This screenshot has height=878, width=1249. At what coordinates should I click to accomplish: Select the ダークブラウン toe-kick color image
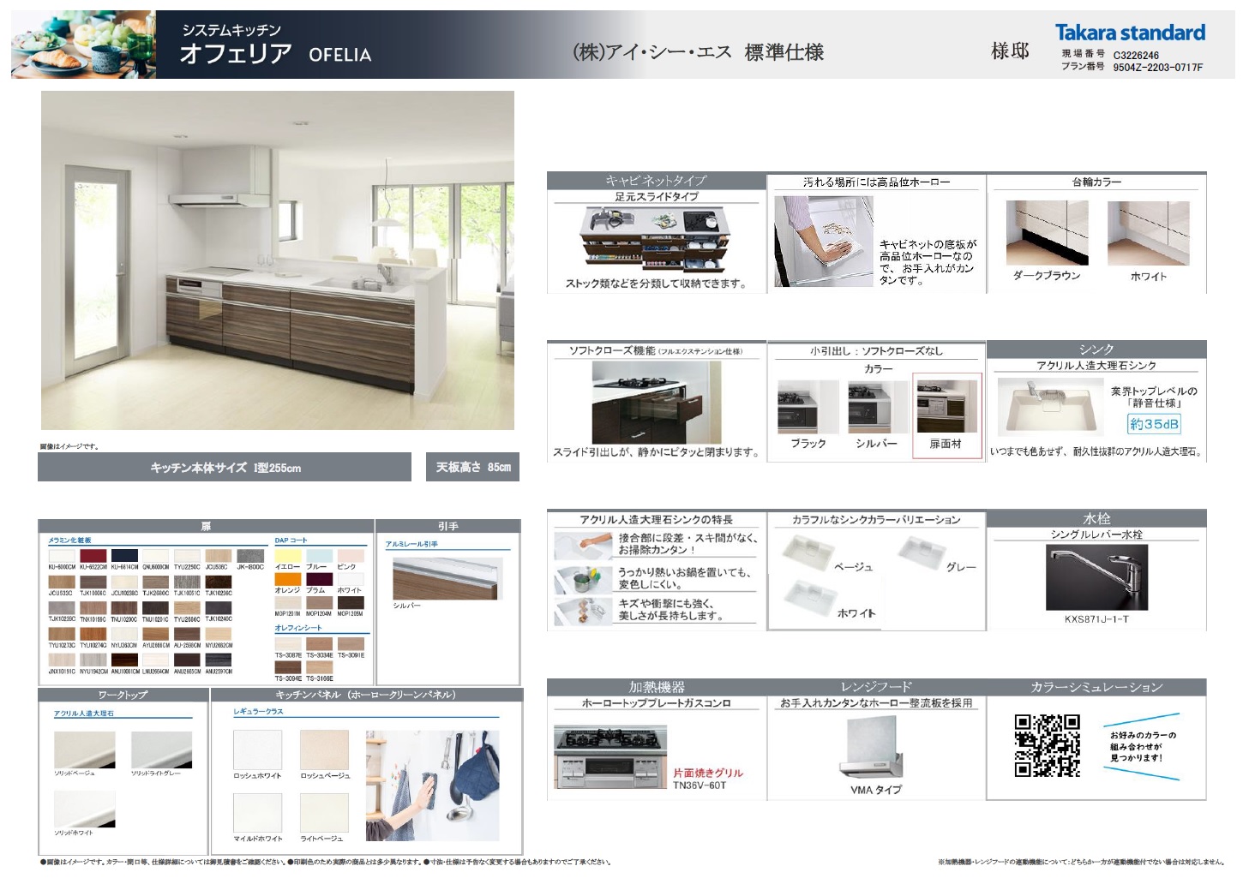(x=1047, y=233)
